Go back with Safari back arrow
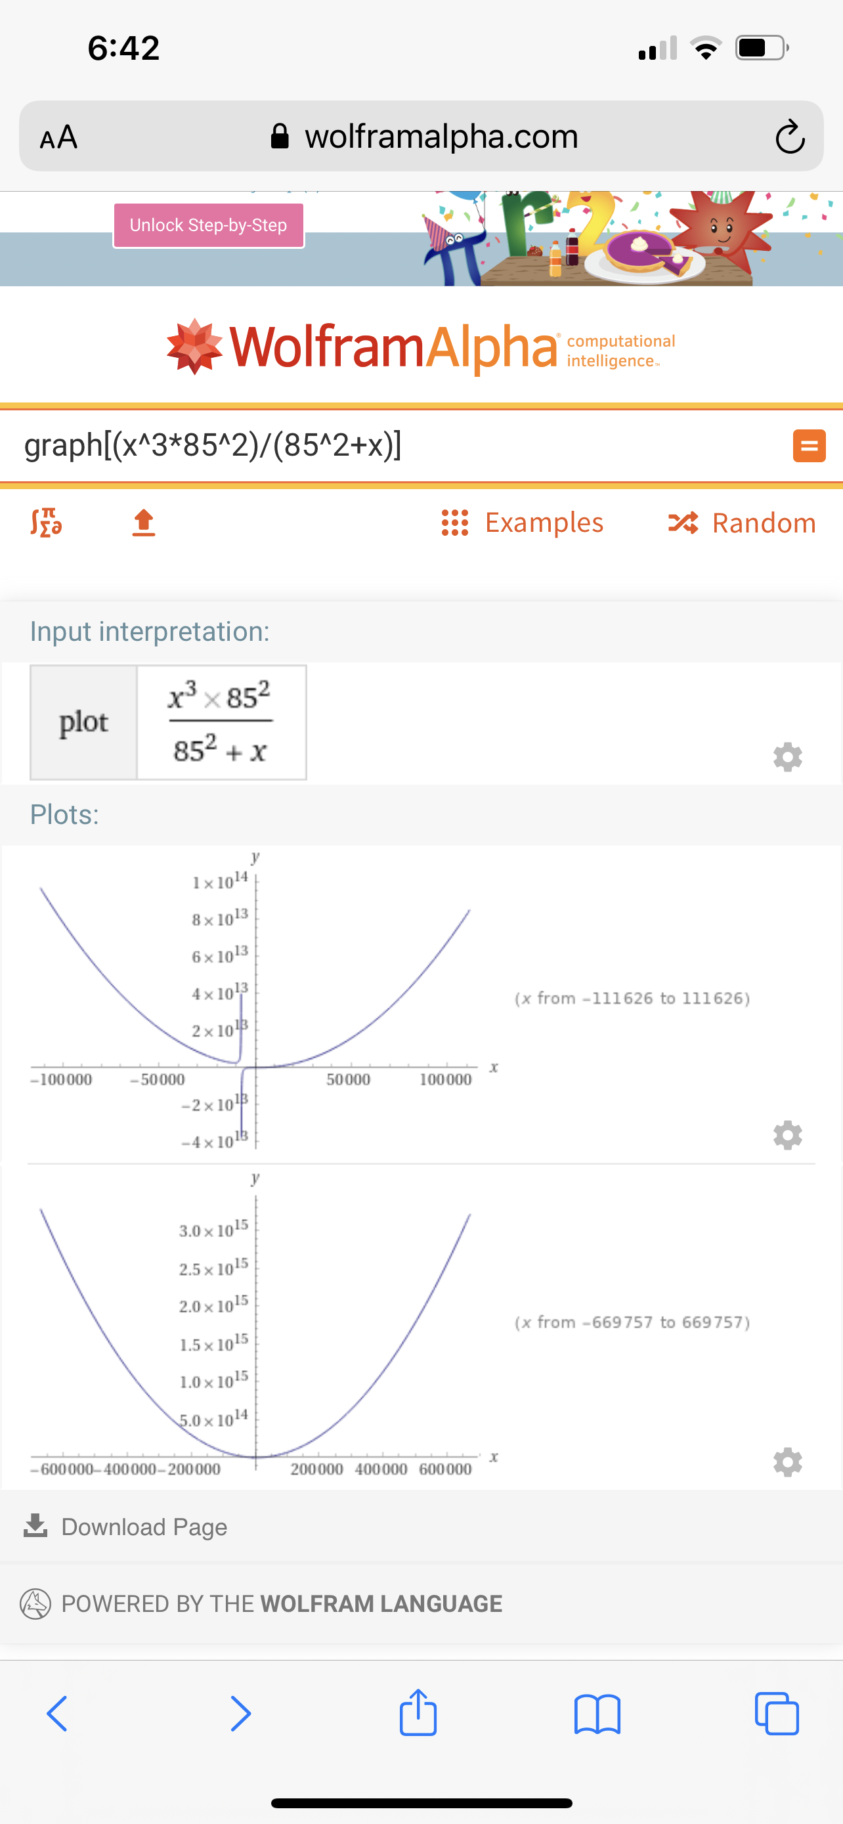The width and height of the screenshot is (843, 1824). click(x=57, y=1714)
